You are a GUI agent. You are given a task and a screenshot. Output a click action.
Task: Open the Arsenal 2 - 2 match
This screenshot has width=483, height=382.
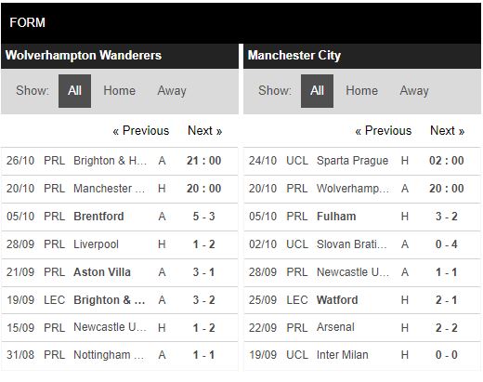pyautogui.click(x=362, y=328)
